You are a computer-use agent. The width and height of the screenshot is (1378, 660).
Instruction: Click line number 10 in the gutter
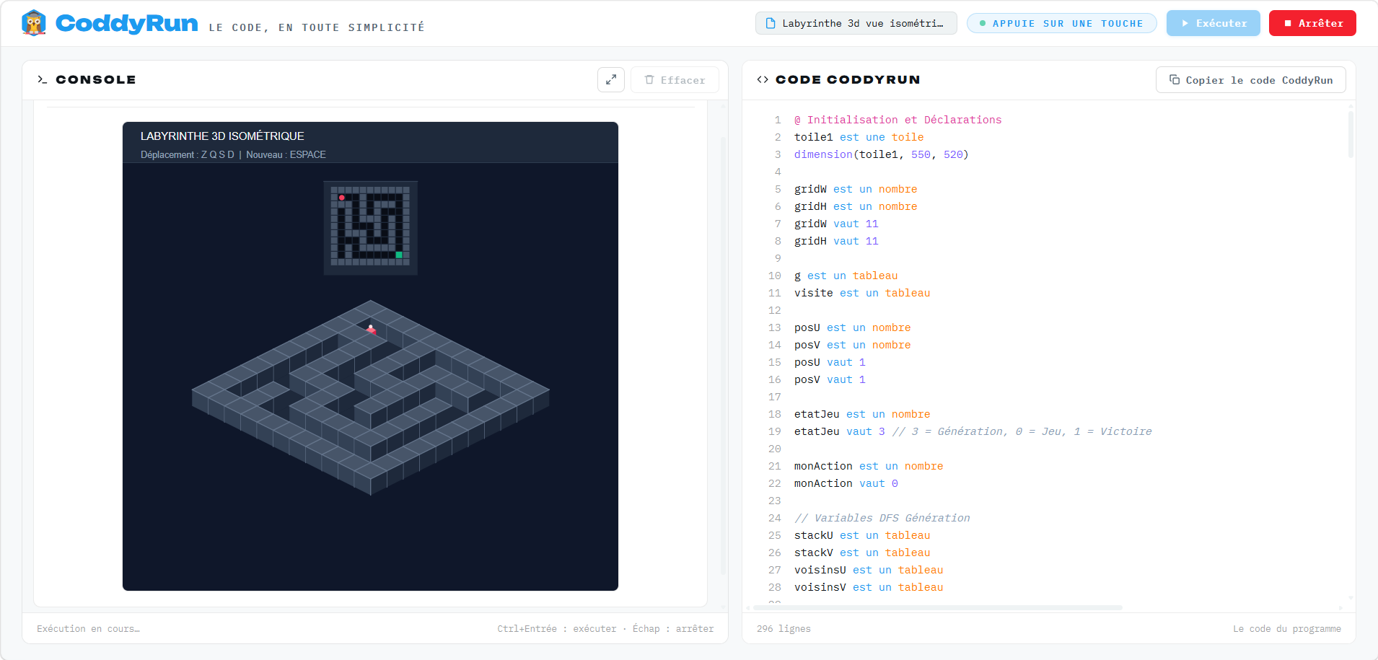[x=774, y=276]
